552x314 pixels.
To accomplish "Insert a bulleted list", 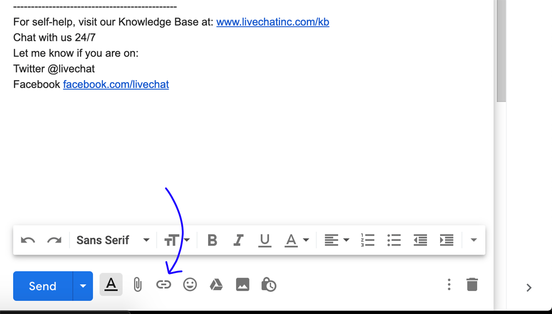I will click(394, 240).
